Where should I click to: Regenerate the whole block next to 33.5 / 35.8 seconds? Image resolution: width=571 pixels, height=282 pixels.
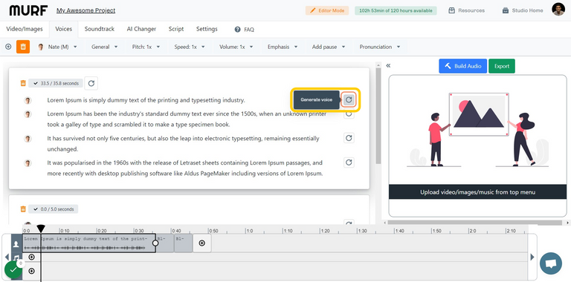(91, 84)
